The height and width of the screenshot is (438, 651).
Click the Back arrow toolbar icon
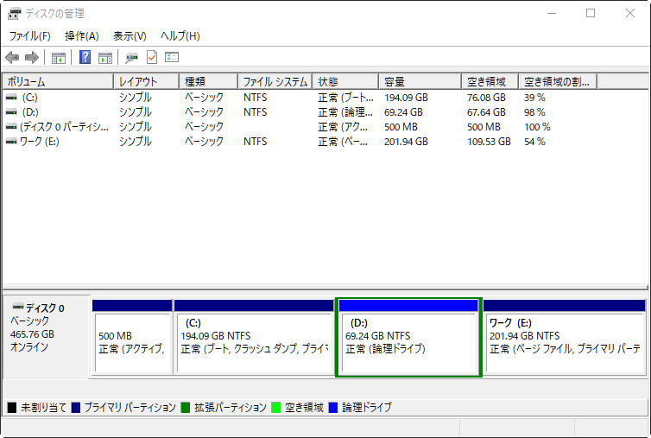click(12, 57)
